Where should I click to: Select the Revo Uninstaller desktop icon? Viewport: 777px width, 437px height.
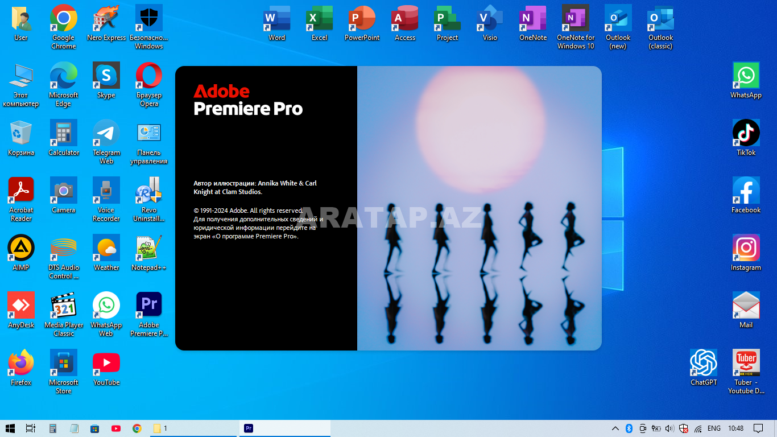coord(149,199)
